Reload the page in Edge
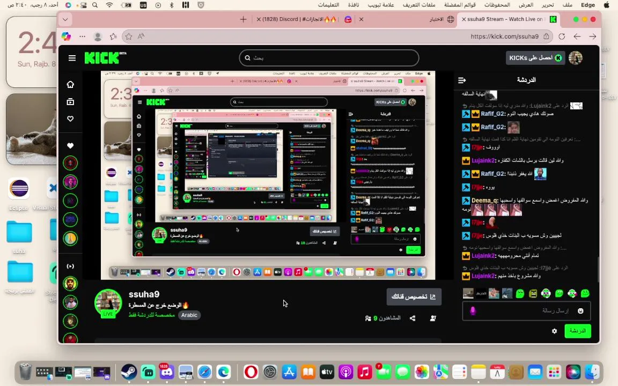 [x=562, y=36]
